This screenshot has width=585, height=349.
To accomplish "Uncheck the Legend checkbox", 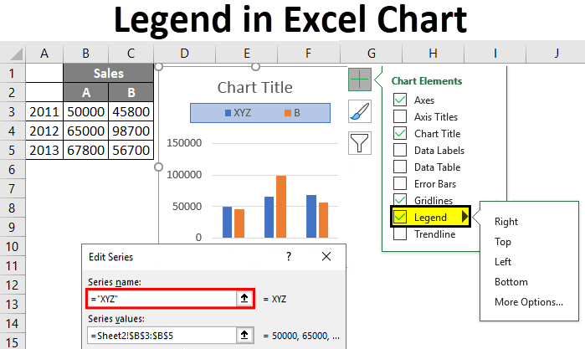I will tap(400, 217).
